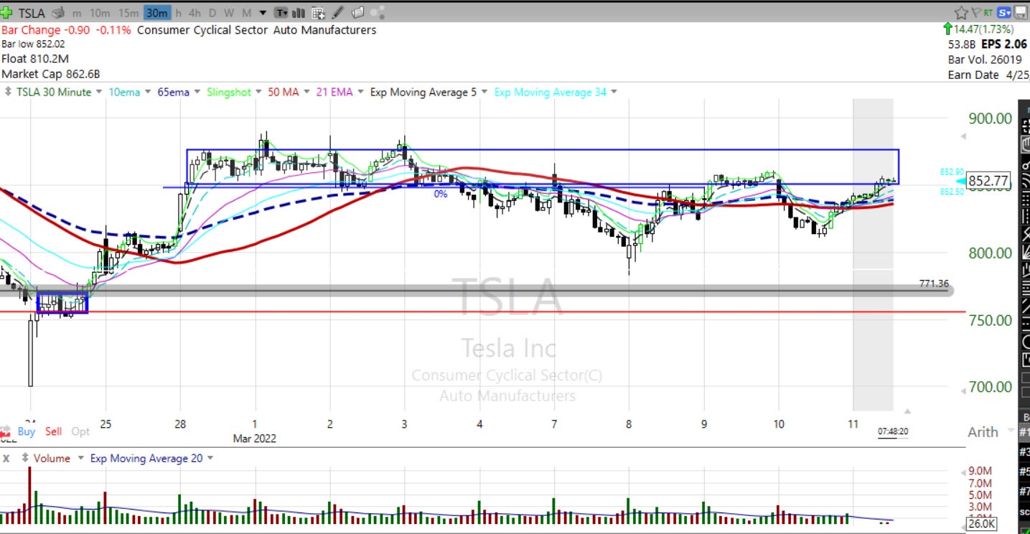Viewport: 1030px width, 534px height.
Task: Click the Sell button
Action: (53, 431)
